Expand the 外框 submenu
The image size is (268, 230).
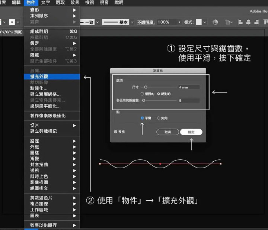point(52,147)
